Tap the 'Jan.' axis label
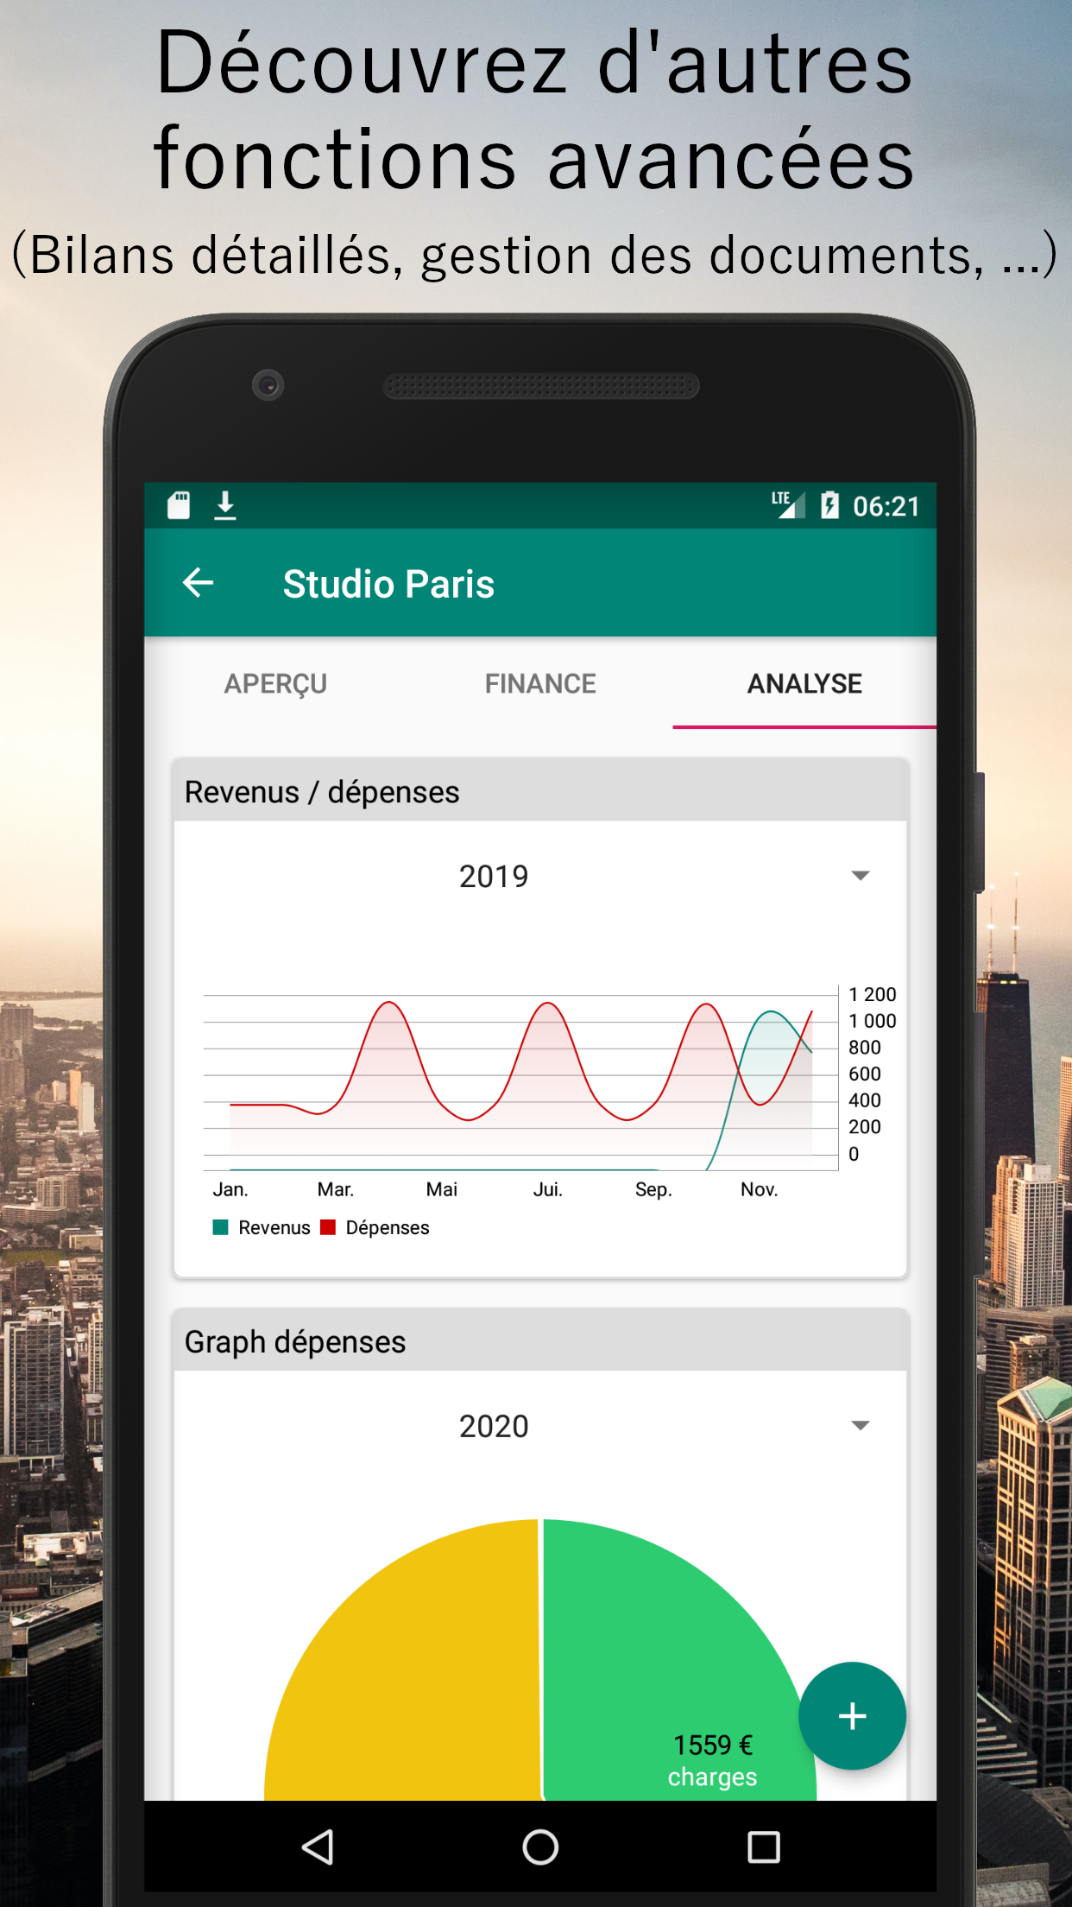Image resolution: width=1072 pixels, height=1907 pixels. (x=230, y=1189)
